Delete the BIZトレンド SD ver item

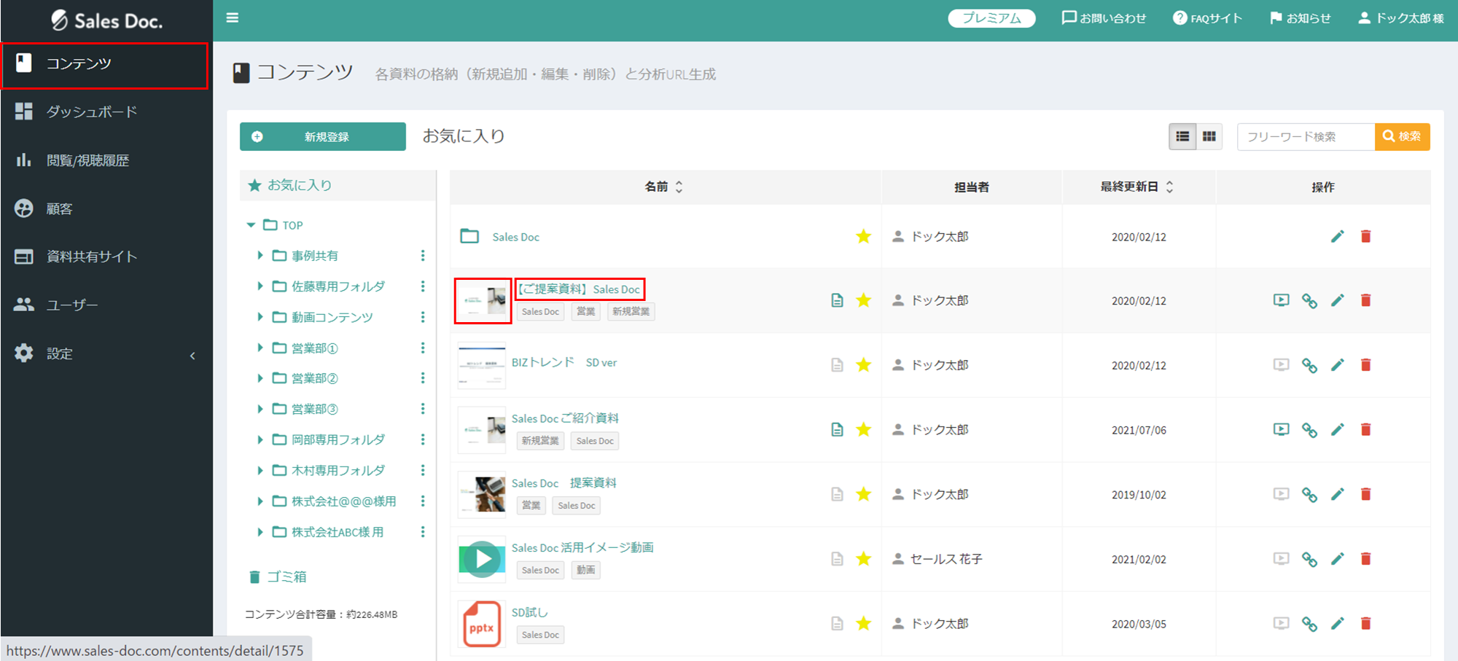coord(1365,365)
